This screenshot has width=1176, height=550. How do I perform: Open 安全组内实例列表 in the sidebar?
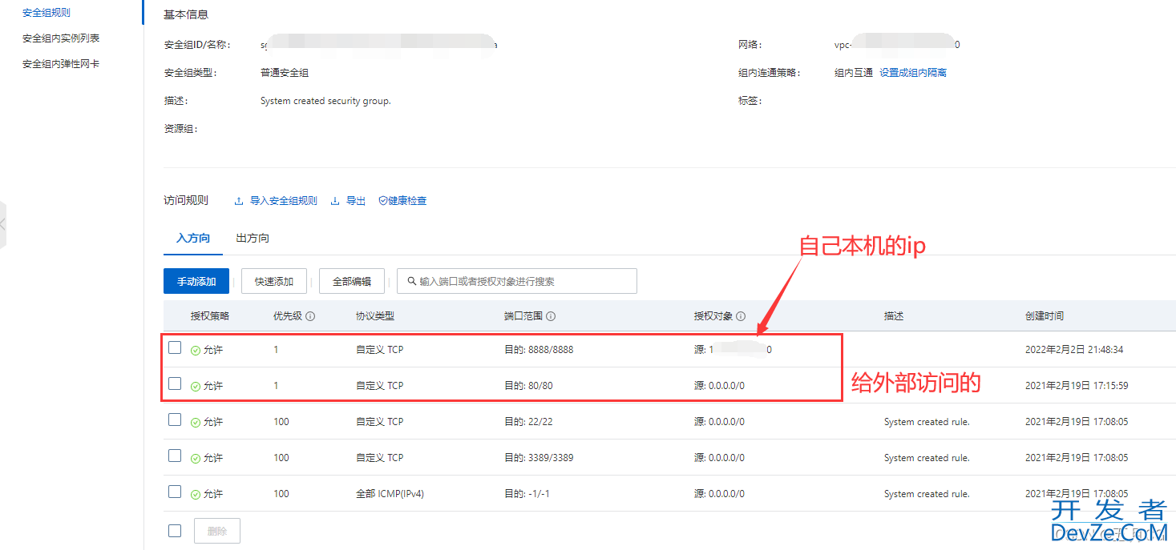61,38
